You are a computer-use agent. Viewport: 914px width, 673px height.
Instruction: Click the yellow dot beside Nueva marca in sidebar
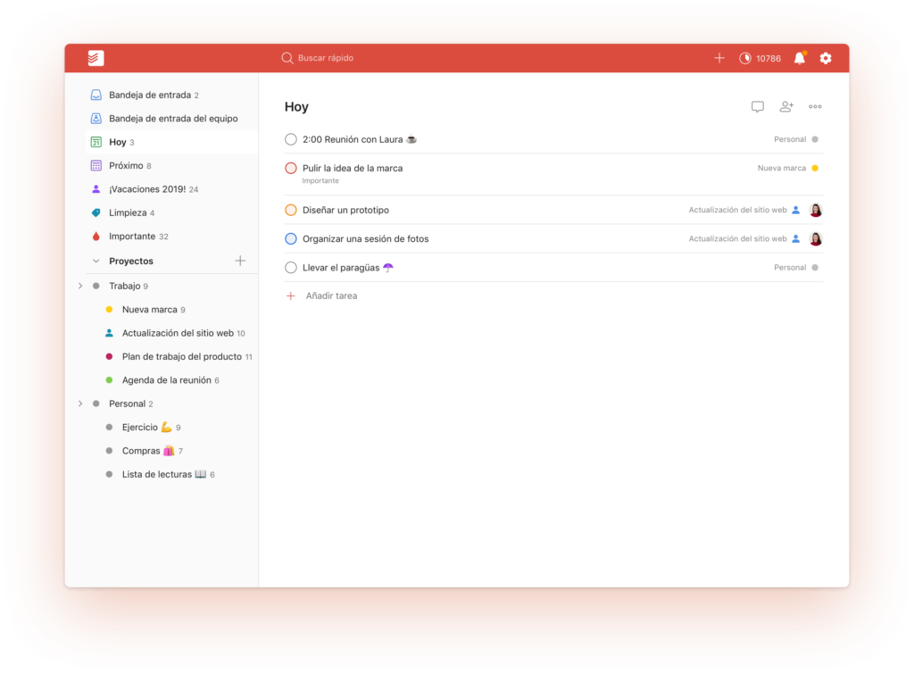pyautogui.click(x=109, y=310)
